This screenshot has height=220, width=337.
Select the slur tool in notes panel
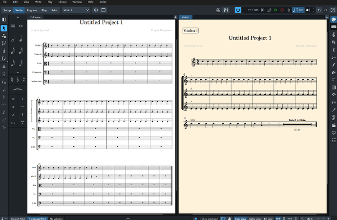tap(18, 89)
